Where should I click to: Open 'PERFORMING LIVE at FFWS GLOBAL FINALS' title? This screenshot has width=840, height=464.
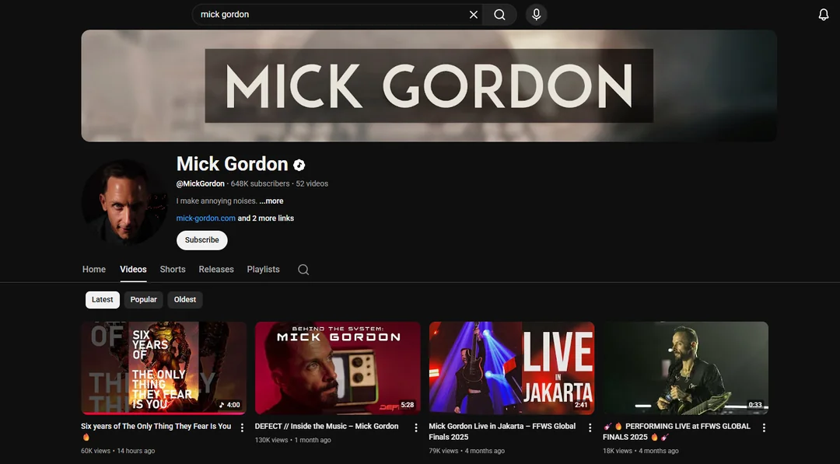[677, 431]
